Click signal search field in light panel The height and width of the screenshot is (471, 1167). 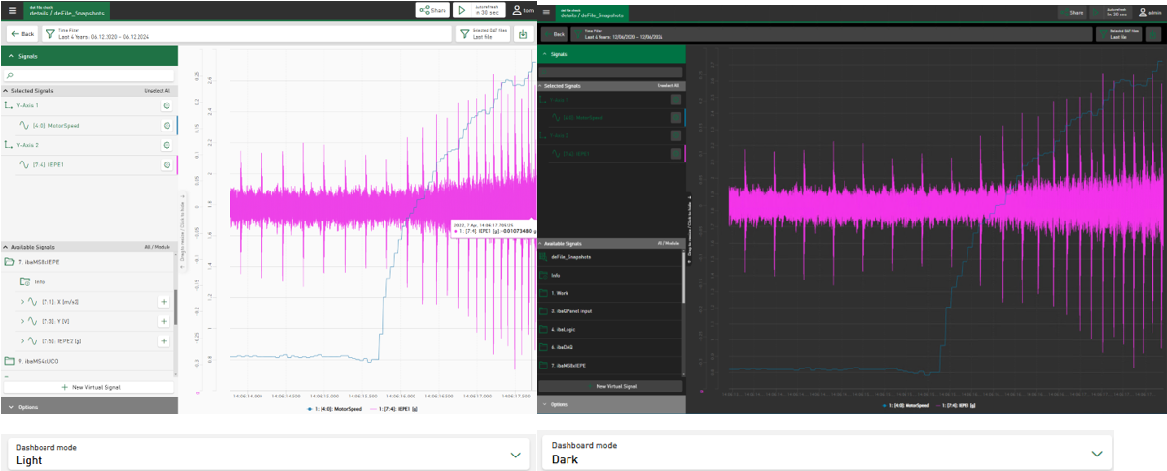point(88,74)
